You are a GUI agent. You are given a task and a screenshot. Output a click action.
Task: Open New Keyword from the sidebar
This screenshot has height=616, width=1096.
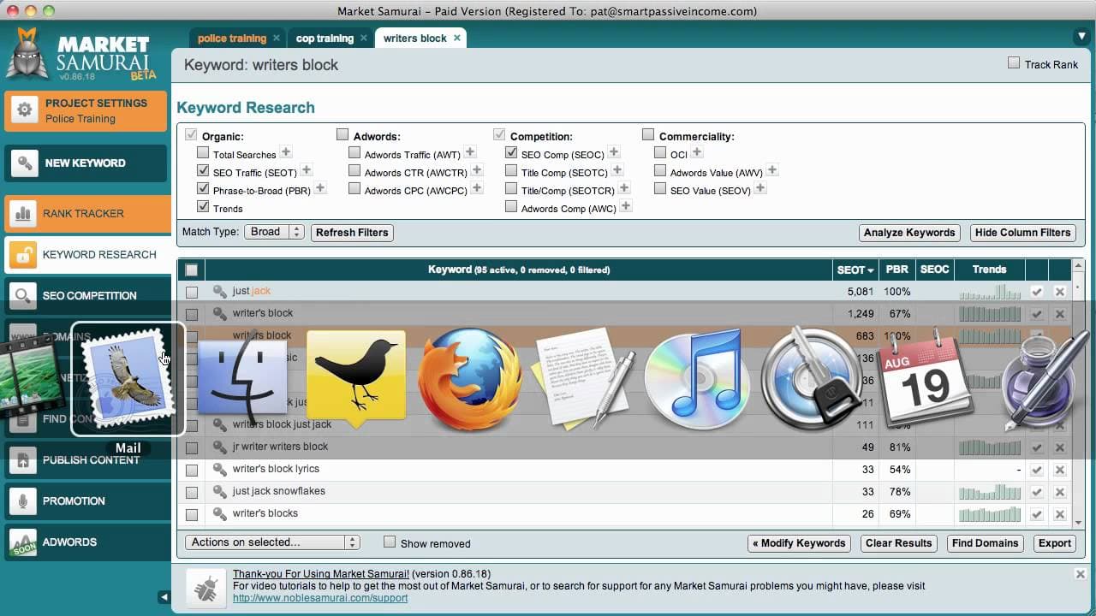pyautogui.click(x=86, y=163)
